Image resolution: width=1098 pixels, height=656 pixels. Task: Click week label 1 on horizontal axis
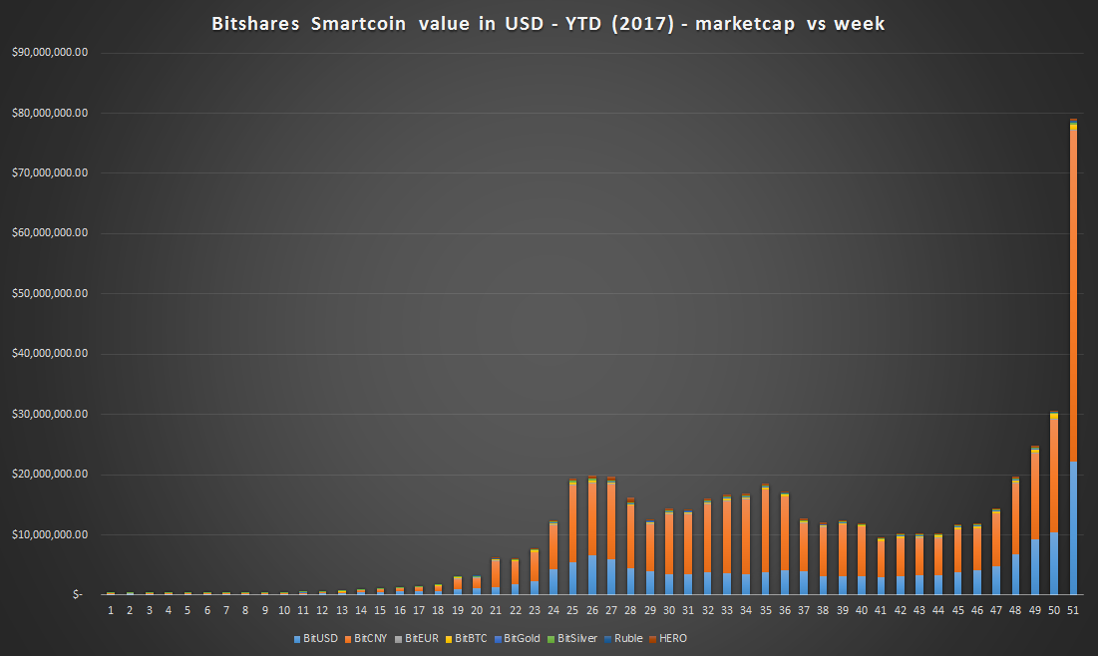(111, 610)
